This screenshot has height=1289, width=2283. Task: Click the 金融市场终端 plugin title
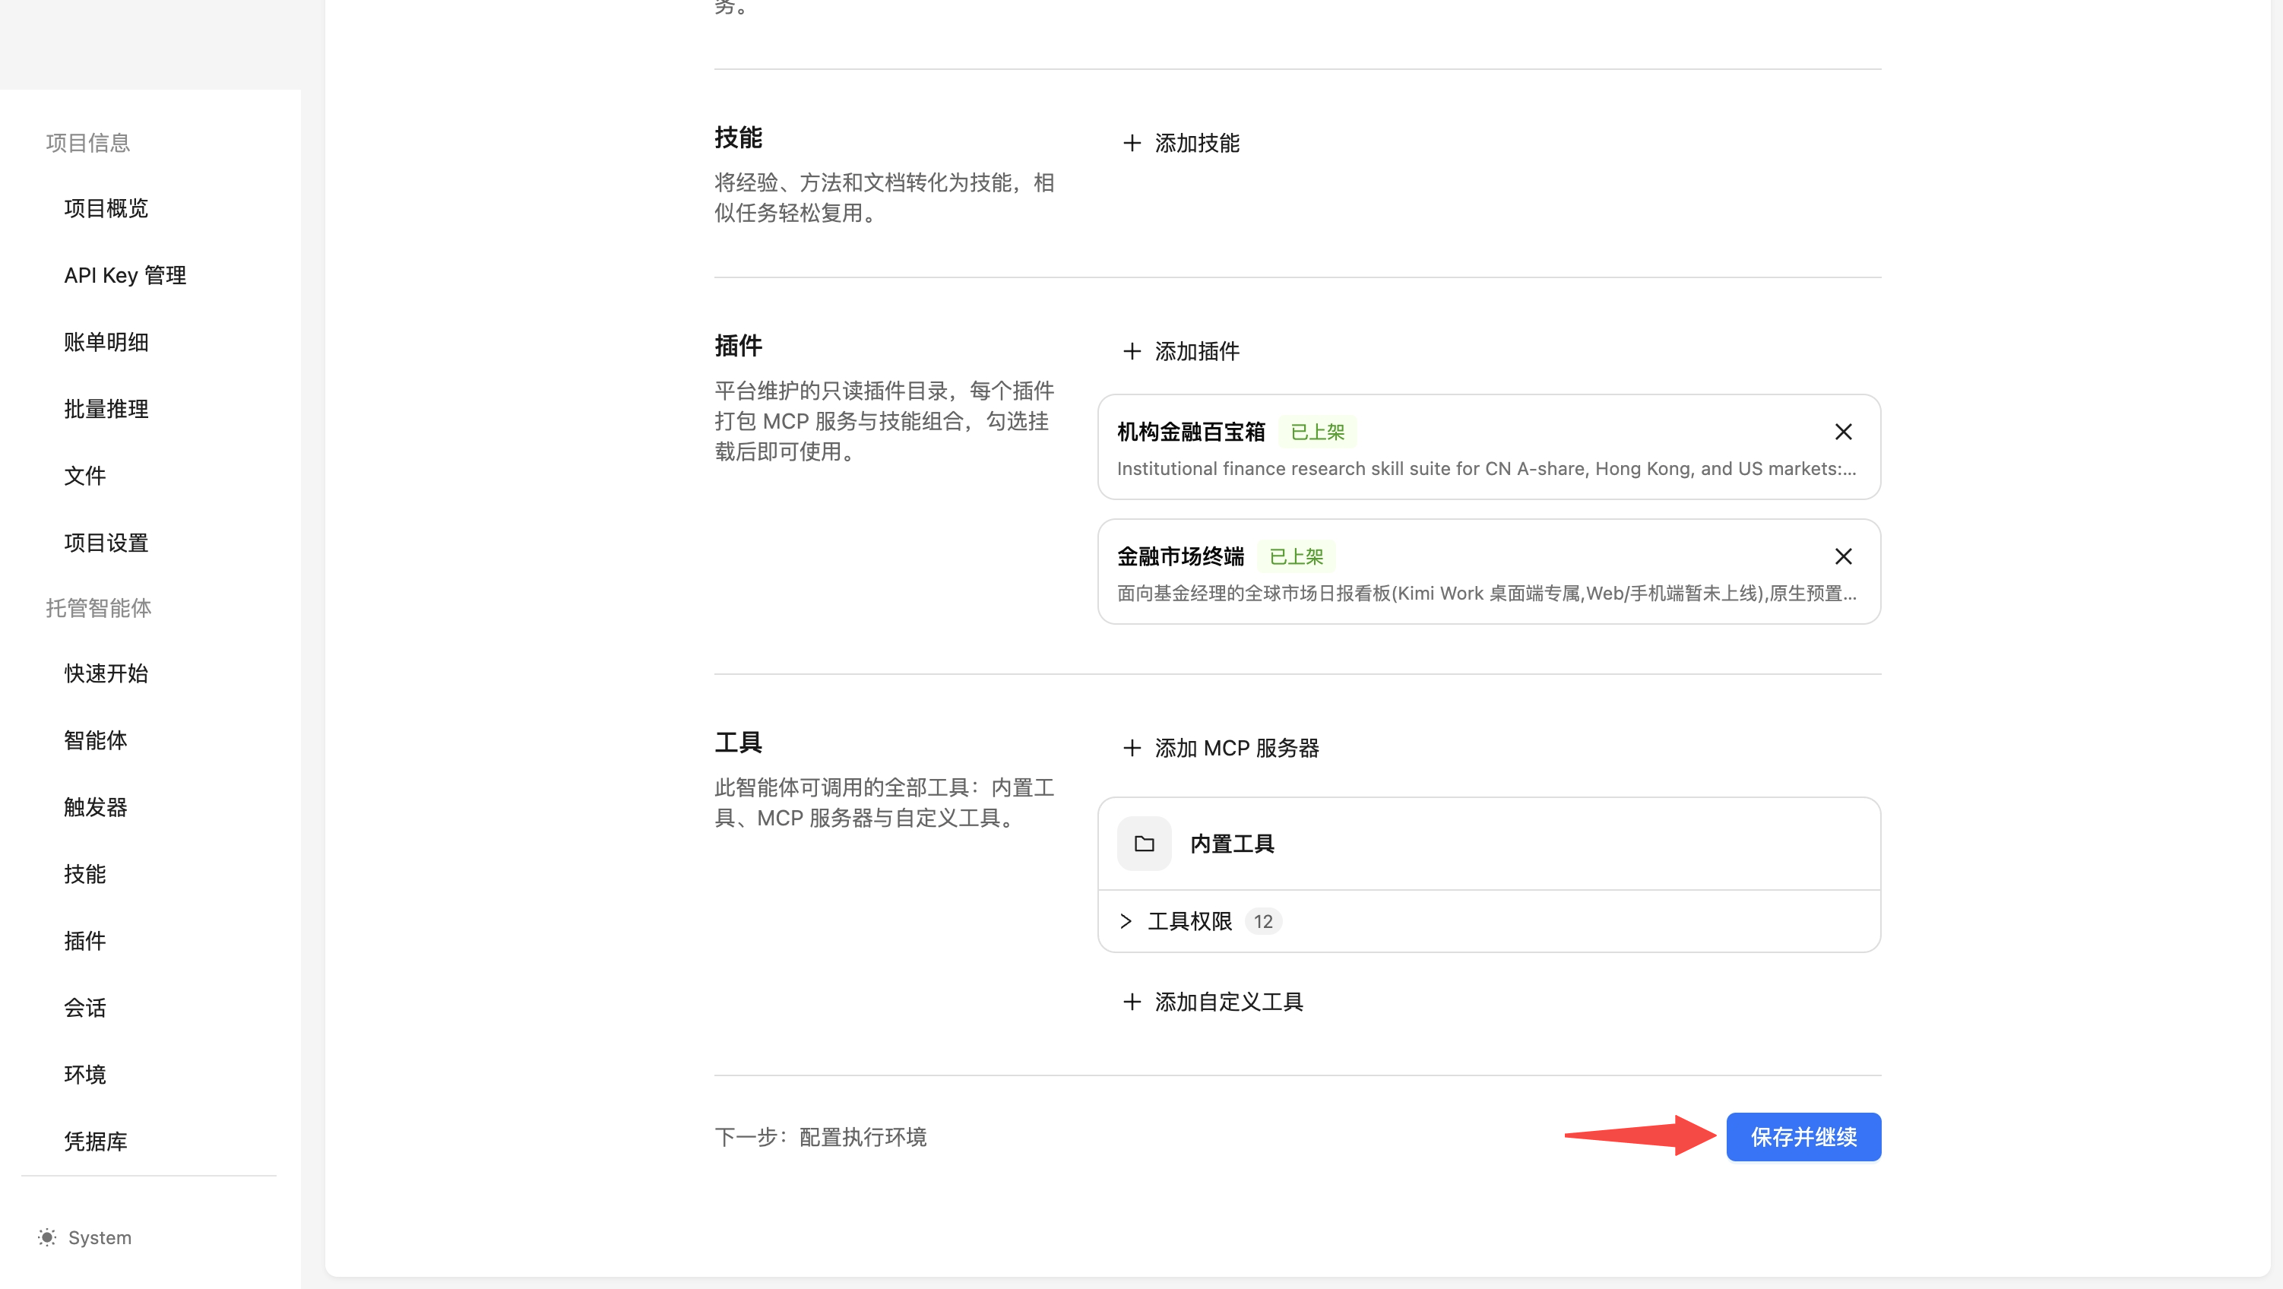point(1179,557)
